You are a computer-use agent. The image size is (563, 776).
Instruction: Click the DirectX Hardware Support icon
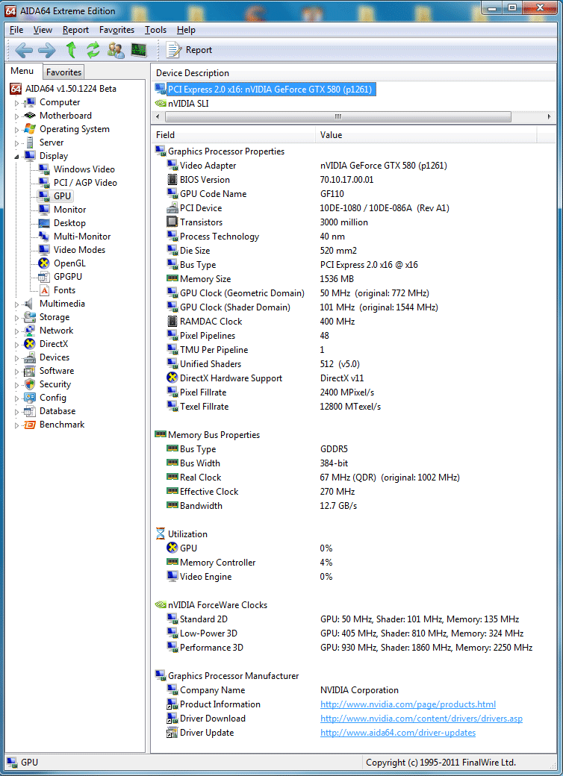(x=172, y=378)
